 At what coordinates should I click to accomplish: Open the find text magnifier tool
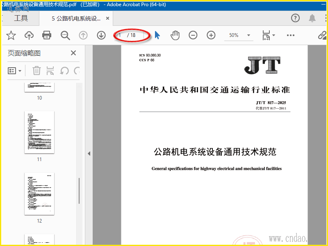pyautogui.click(x=65, y=35)
